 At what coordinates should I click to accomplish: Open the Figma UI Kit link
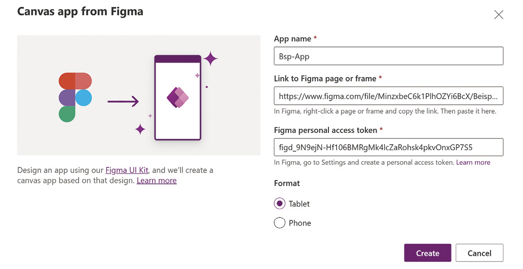[x=127, y=170]
